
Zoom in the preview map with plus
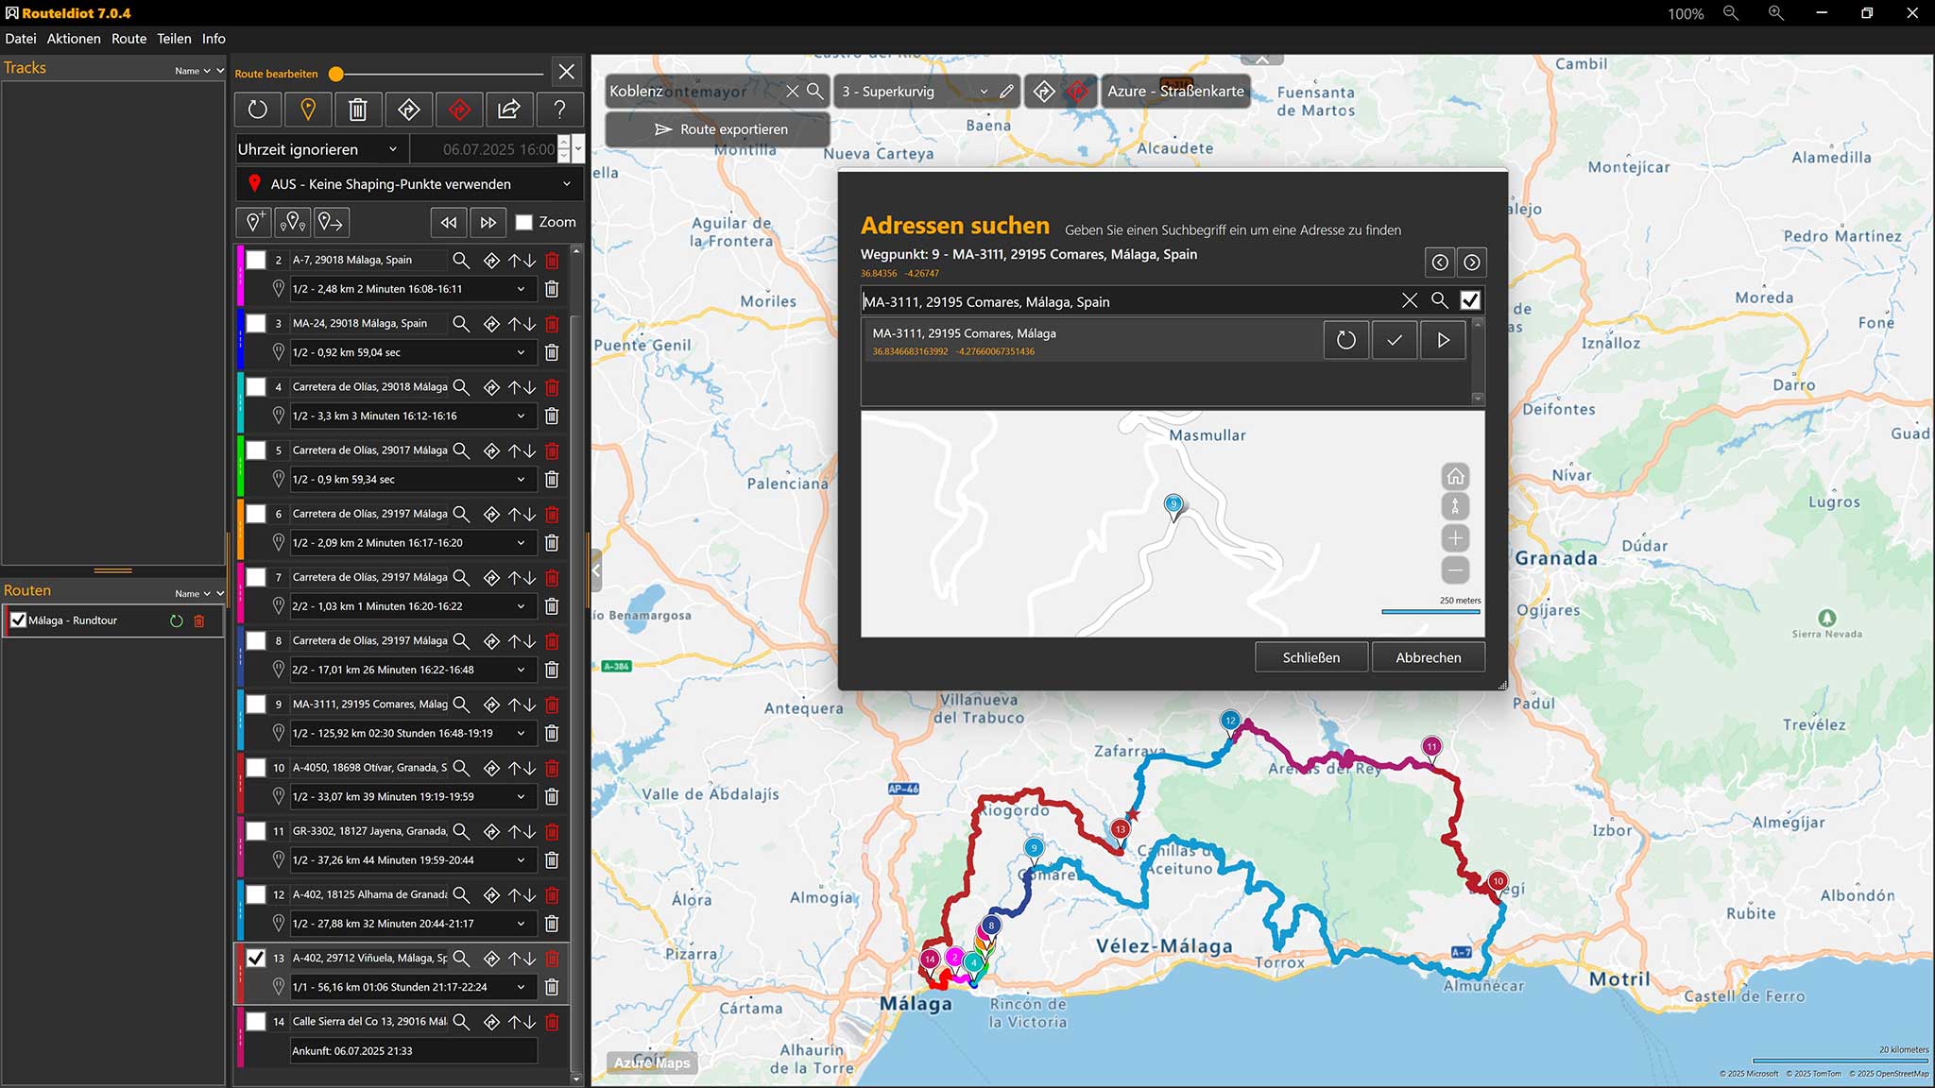[1456, 538]
